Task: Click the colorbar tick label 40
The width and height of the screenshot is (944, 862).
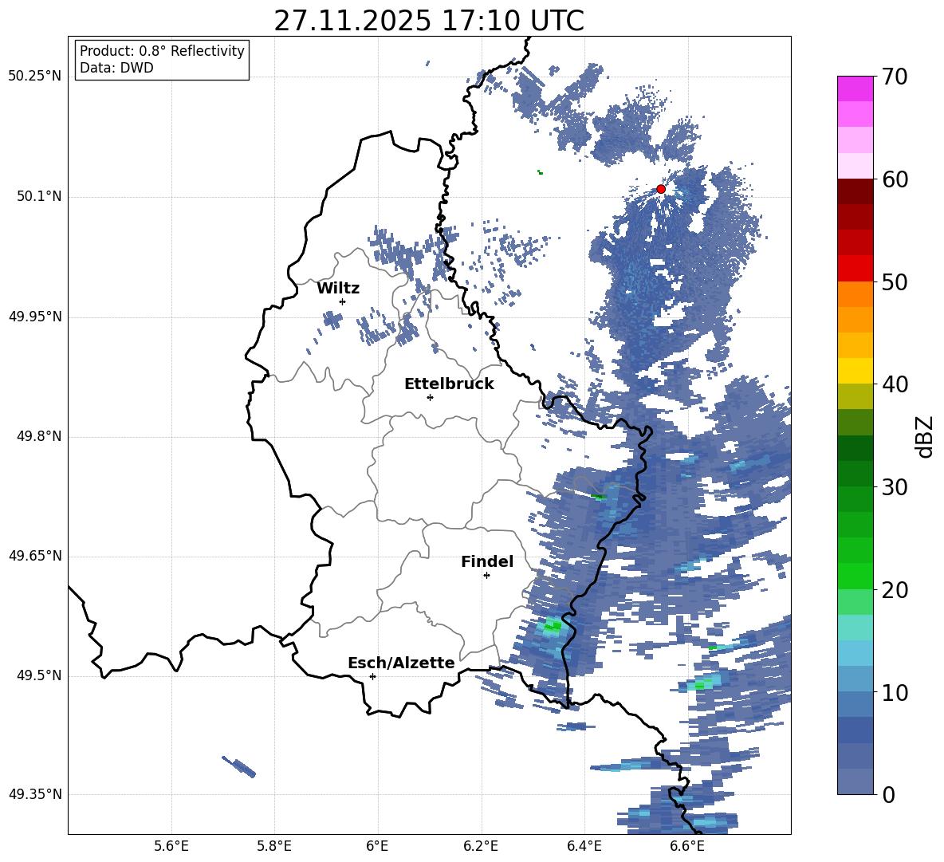Action: (x=895, y=384)
